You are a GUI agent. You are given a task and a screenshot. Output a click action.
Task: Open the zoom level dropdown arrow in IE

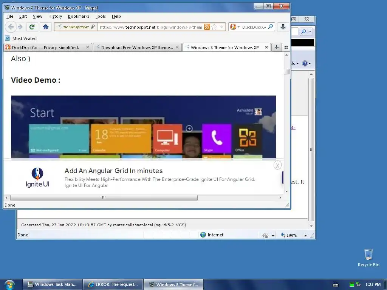point(305,235)
